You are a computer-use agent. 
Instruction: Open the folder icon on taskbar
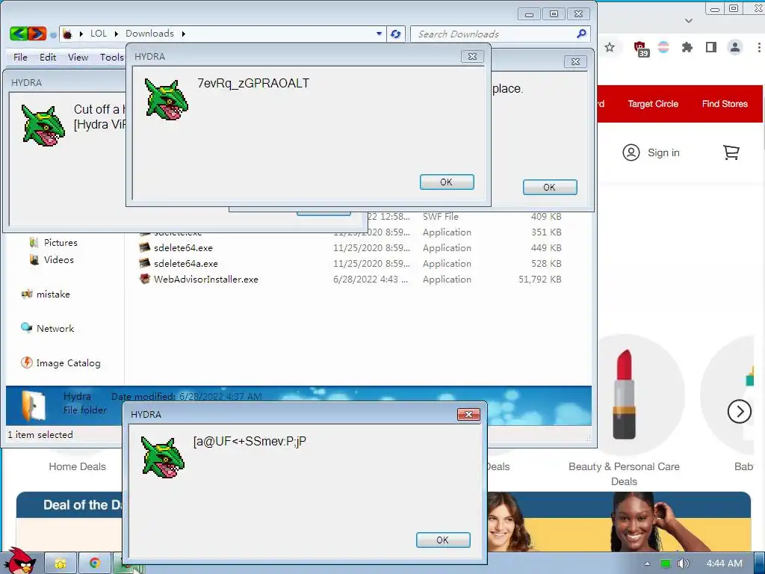pyautogui.click(x=60, y=564)
